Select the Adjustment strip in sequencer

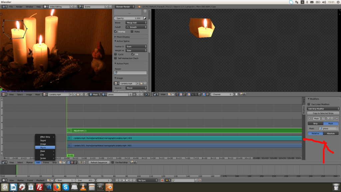pyautogui.click(x=184, y=131)
